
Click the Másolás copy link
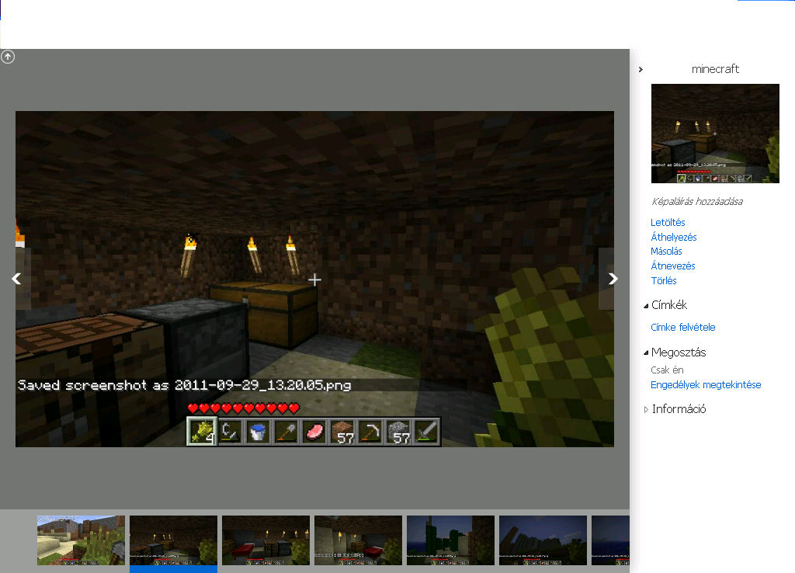coord(666,251)
